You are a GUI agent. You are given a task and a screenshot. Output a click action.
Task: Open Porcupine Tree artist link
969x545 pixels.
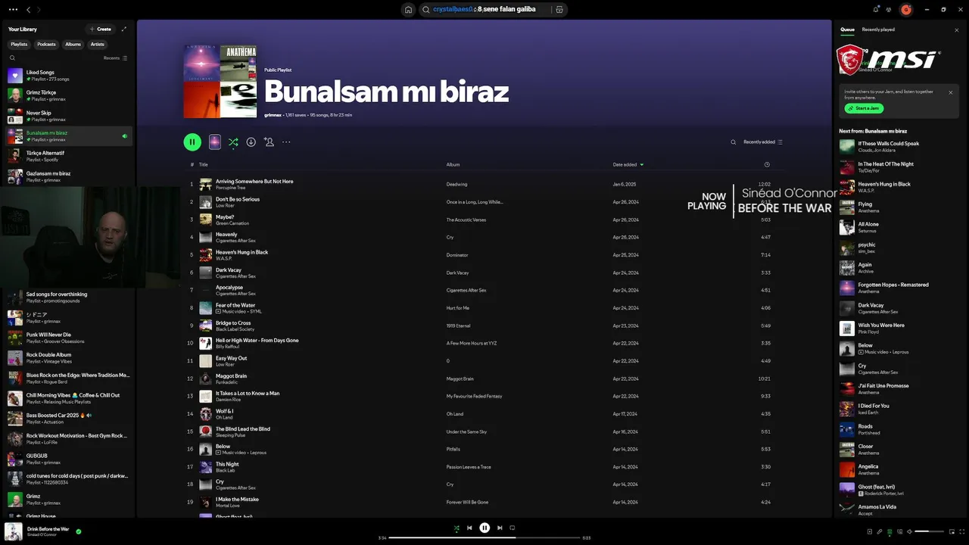pos(230,188)
